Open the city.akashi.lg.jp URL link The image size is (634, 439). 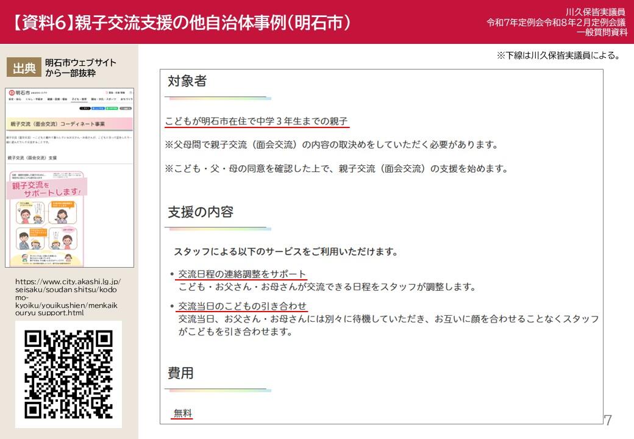(x=67, y=297)
